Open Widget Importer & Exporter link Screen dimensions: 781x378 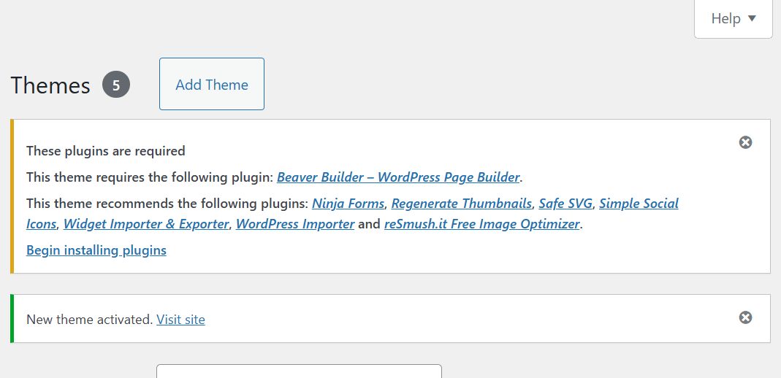click(x=146, y=224)
